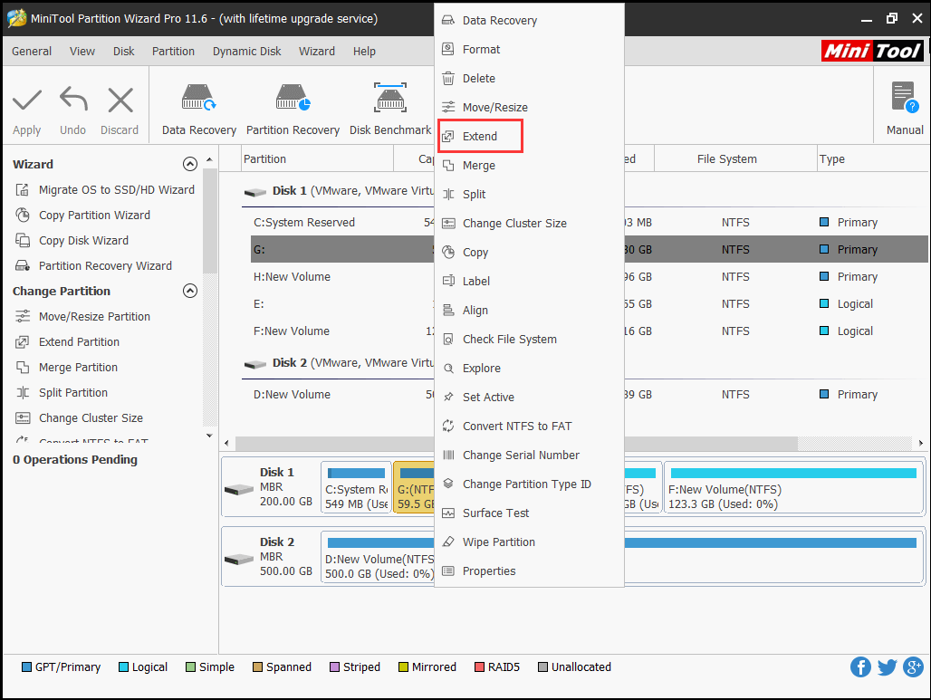Open the General menu

[x=32, y=52]
